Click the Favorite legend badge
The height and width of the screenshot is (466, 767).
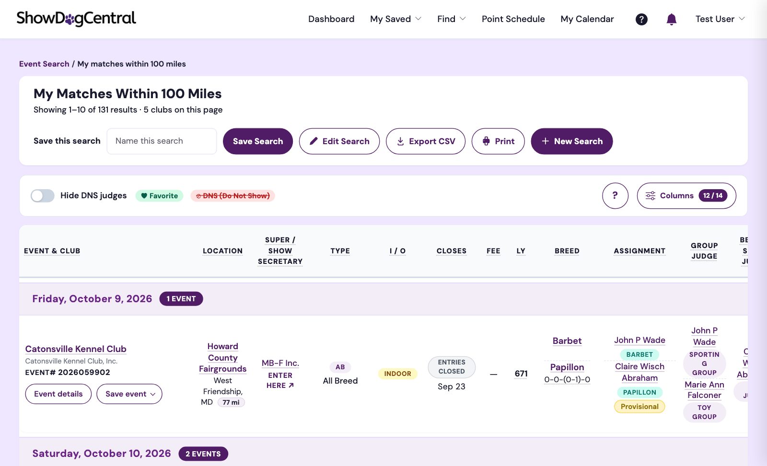point(159,195)
